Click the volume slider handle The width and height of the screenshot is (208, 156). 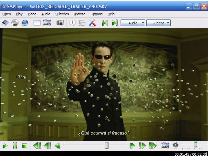tap(196, 144)
